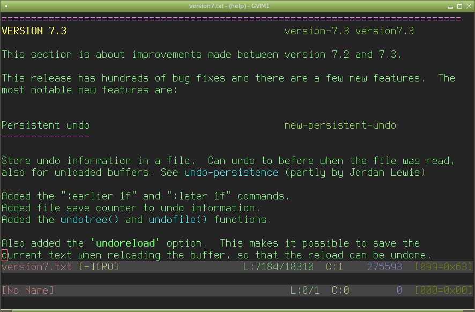The image size is (475, 312).
Task: Click the VERSION 7.3 heading
Action: point(34,31)
